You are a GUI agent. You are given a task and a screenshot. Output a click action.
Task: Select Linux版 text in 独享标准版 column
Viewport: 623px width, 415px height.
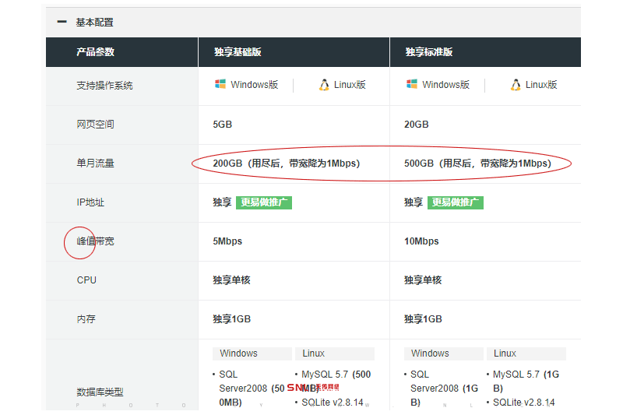pos(541,85)
